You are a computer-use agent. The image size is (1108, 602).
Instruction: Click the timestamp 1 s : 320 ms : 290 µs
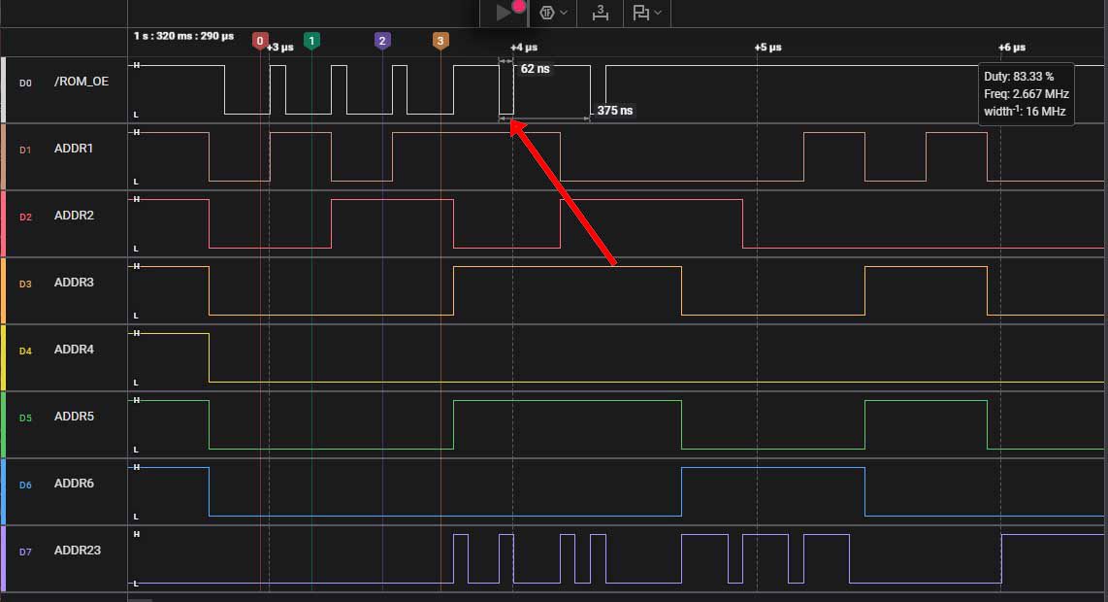click(183, 35)
